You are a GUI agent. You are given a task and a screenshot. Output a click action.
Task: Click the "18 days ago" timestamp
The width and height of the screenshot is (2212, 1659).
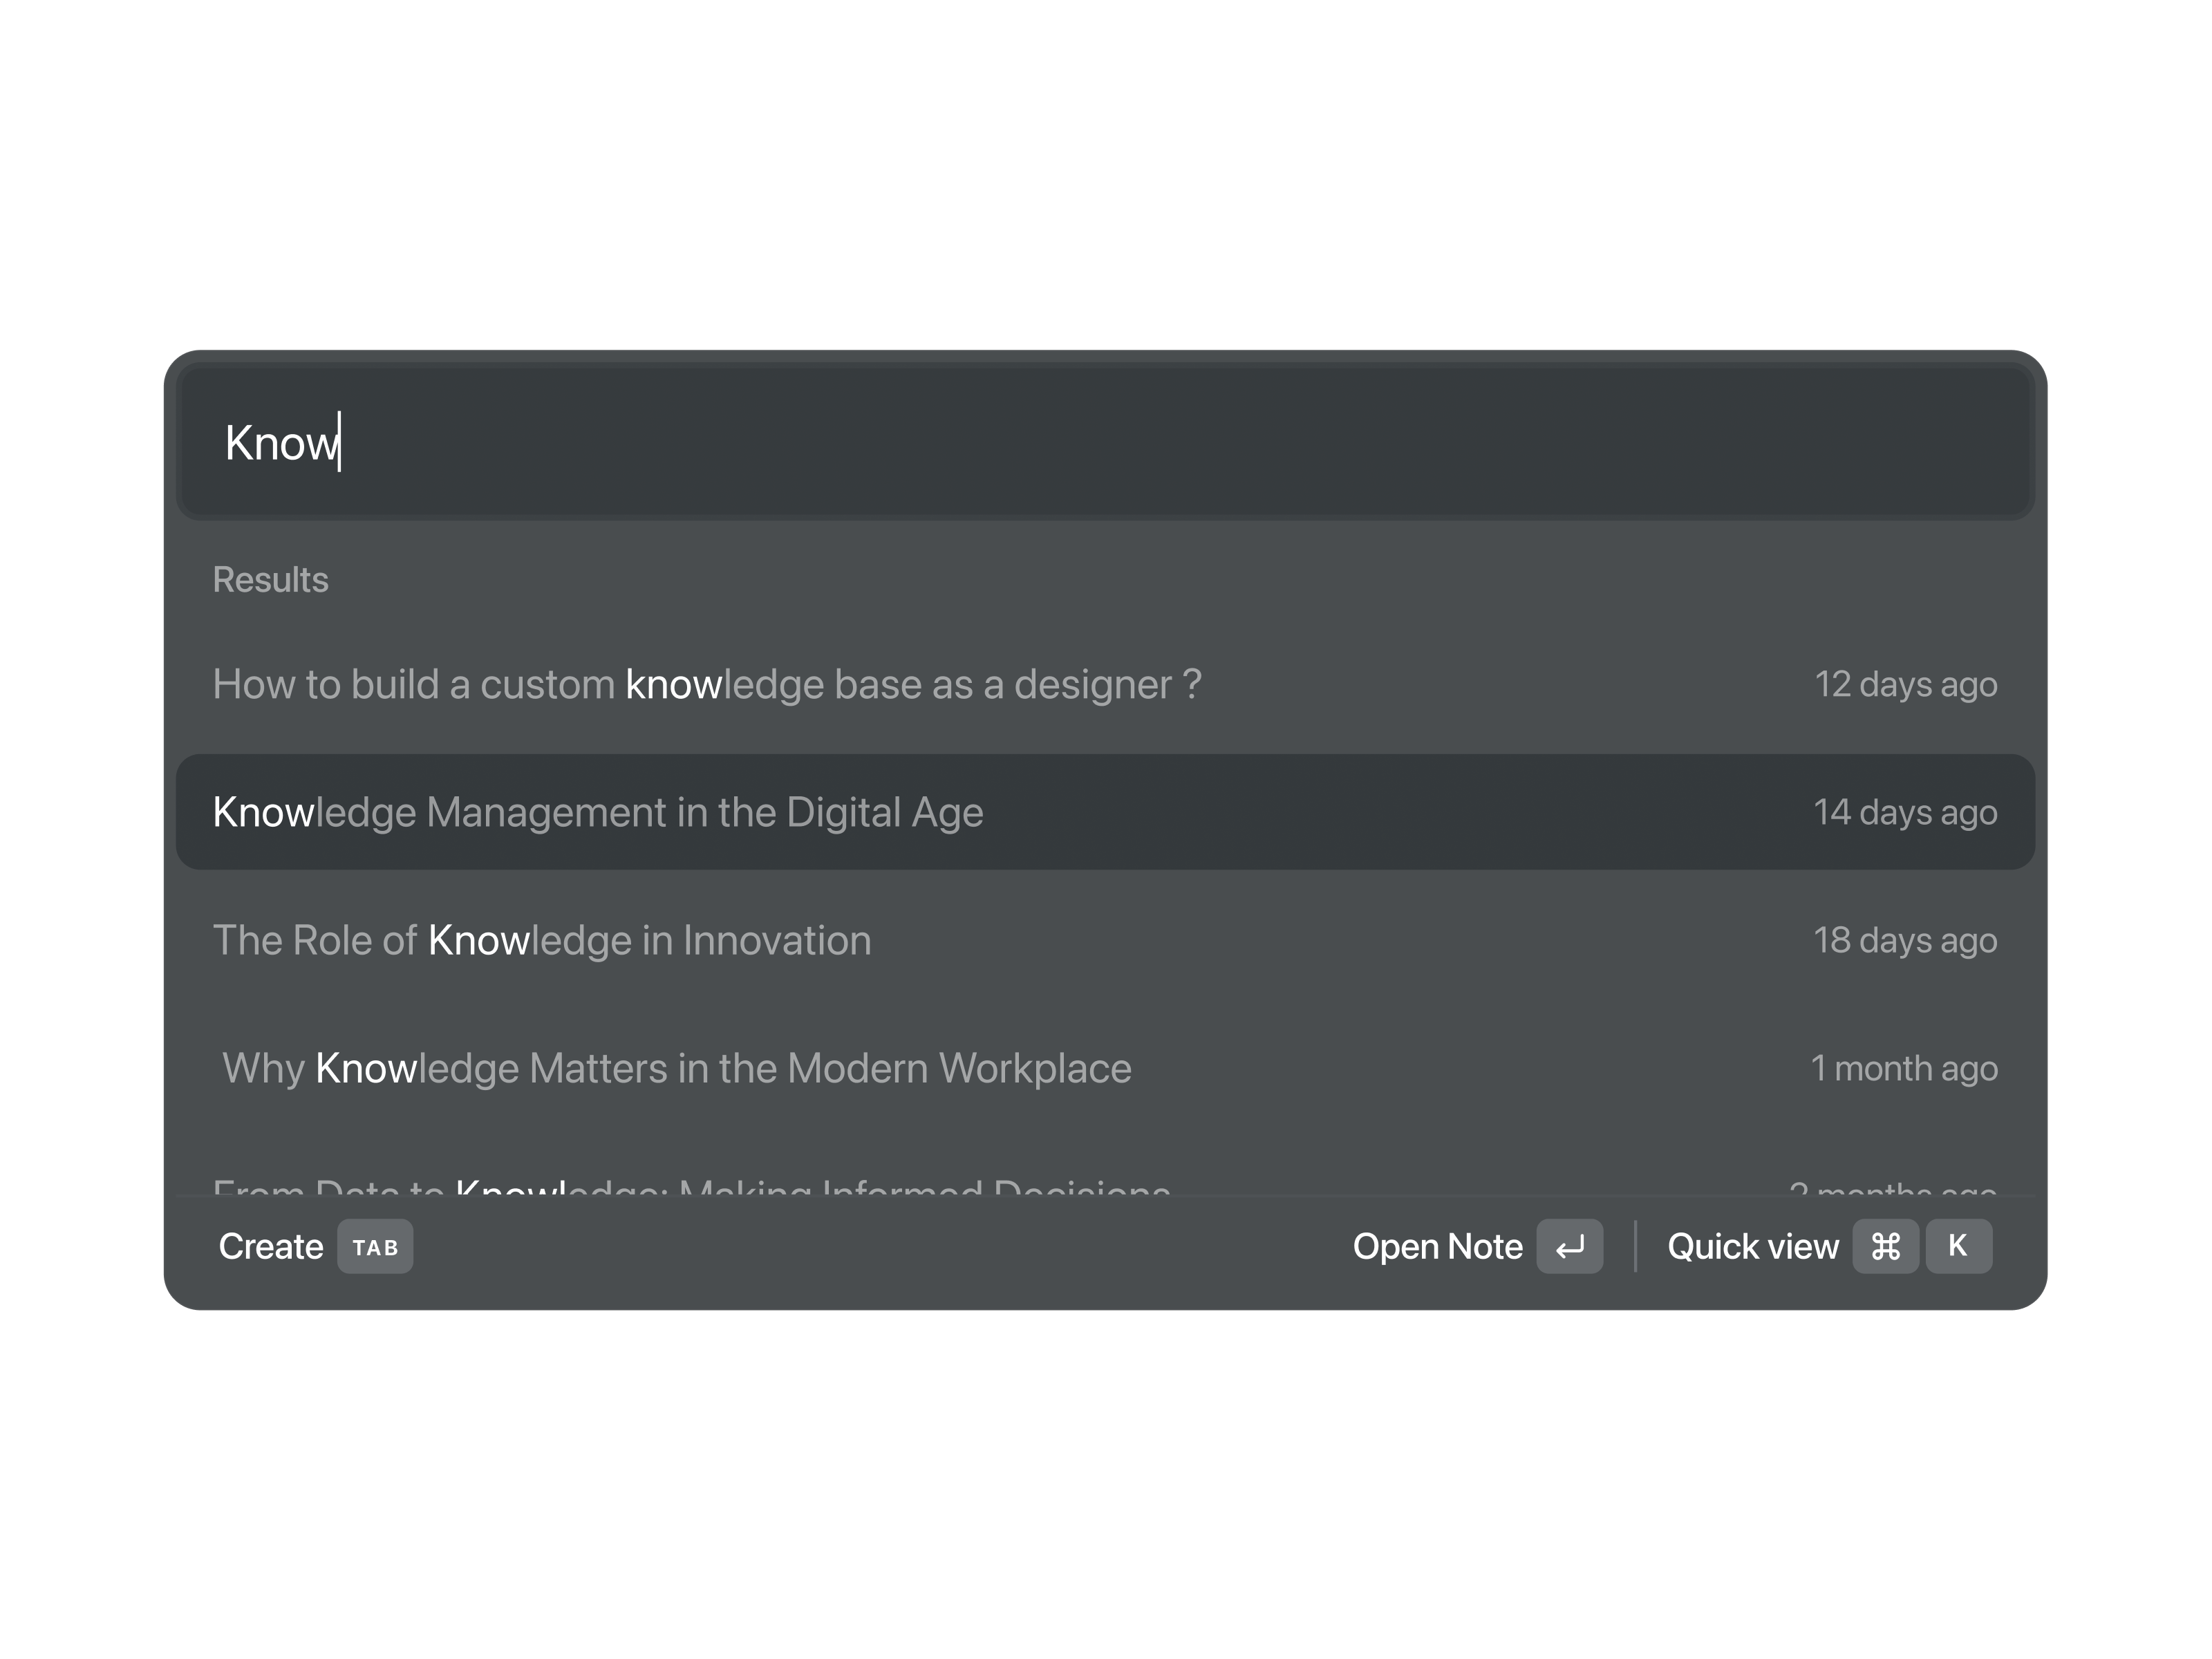(1905, 941)
